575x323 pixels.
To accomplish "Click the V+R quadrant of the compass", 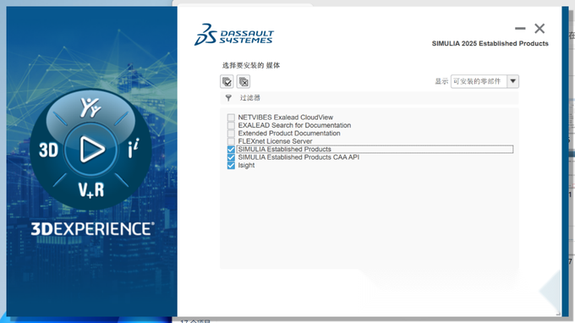I will point(91,190).
